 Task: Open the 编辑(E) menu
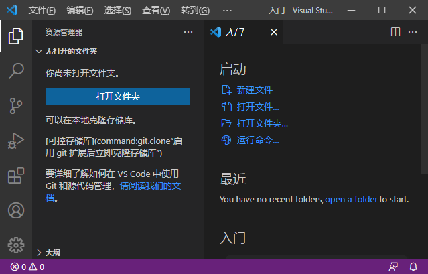tap(80, 10)
